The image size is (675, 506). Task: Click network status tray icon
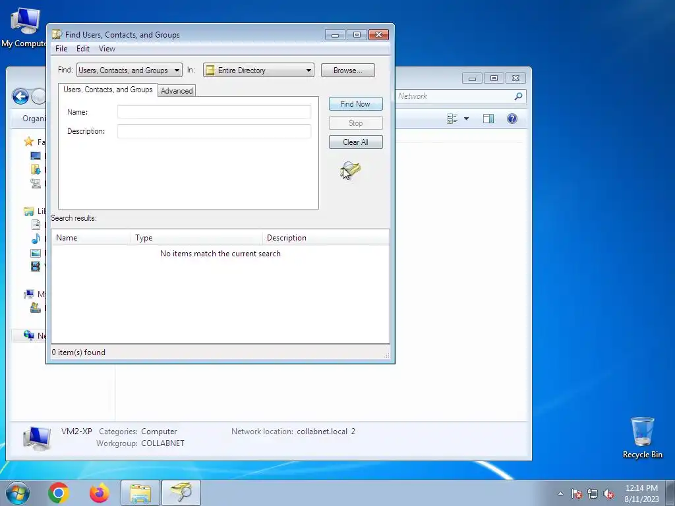(593, 493)
